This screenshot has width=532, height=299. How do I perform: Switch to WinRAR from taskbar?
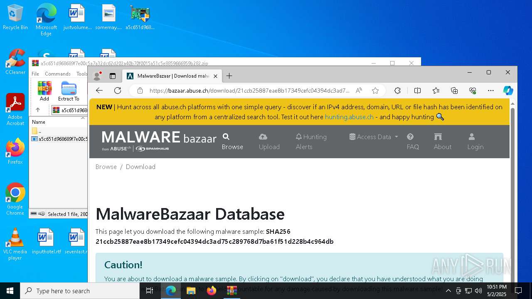232,291
